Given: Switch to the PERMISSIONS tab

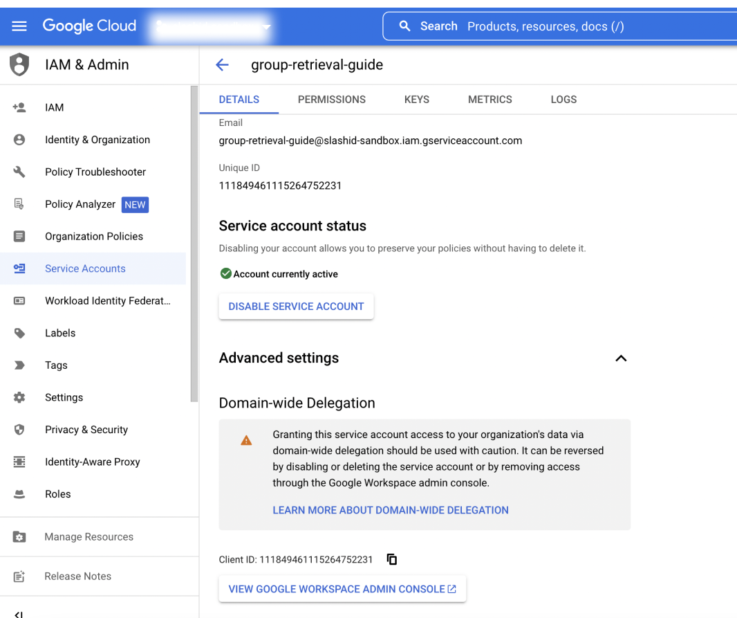Looking at the screenshot, I should tap(331, 99).
